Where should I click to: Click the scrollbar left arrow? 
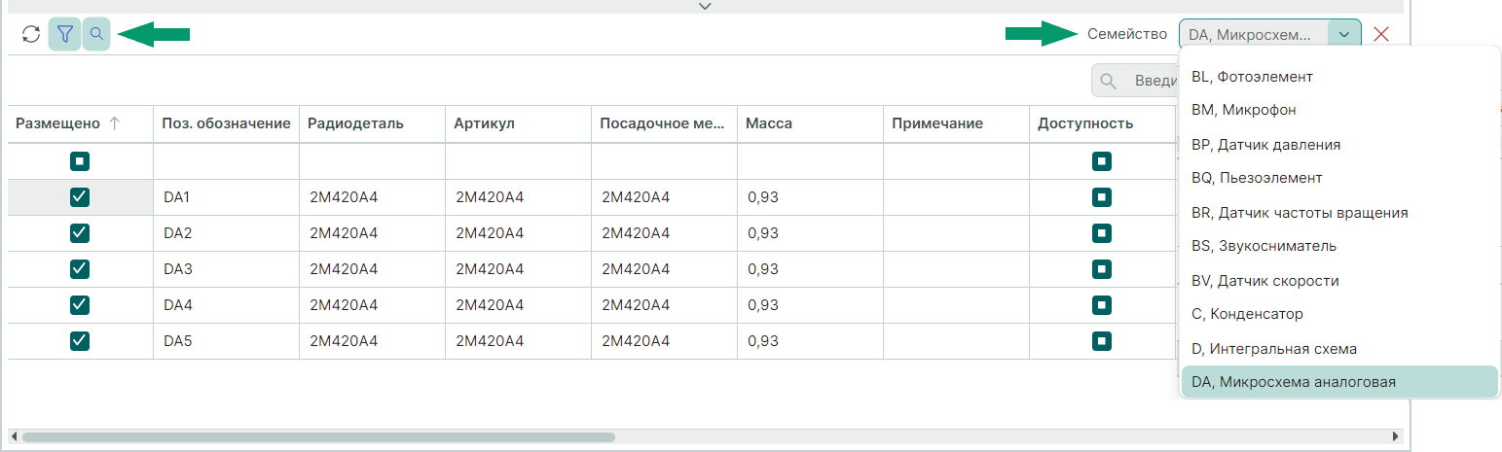coord(14,437)
